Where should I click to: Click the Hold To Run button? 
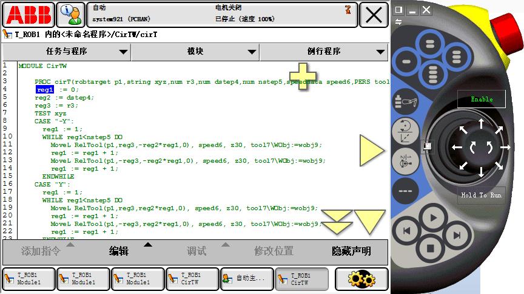481,195
